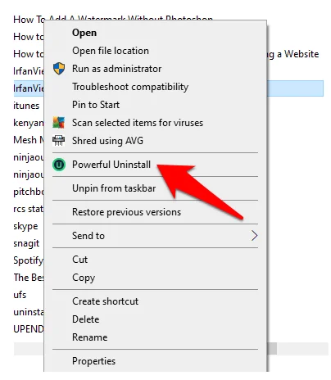Select the pitchbo file entry
The height and width of the screenshot is (380, 331).
pos(29,192)
